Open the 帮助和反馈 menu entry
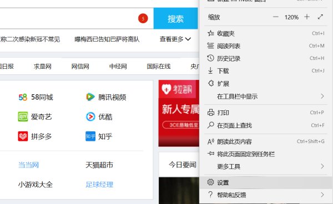Image resolution: width=333 pixels, height=204 pixels. pyautogui.click(x=266, y=195)
